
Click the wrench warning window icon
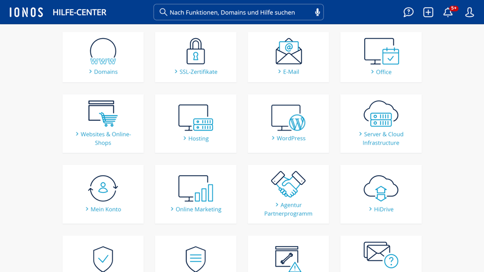(x=288, y=259)
